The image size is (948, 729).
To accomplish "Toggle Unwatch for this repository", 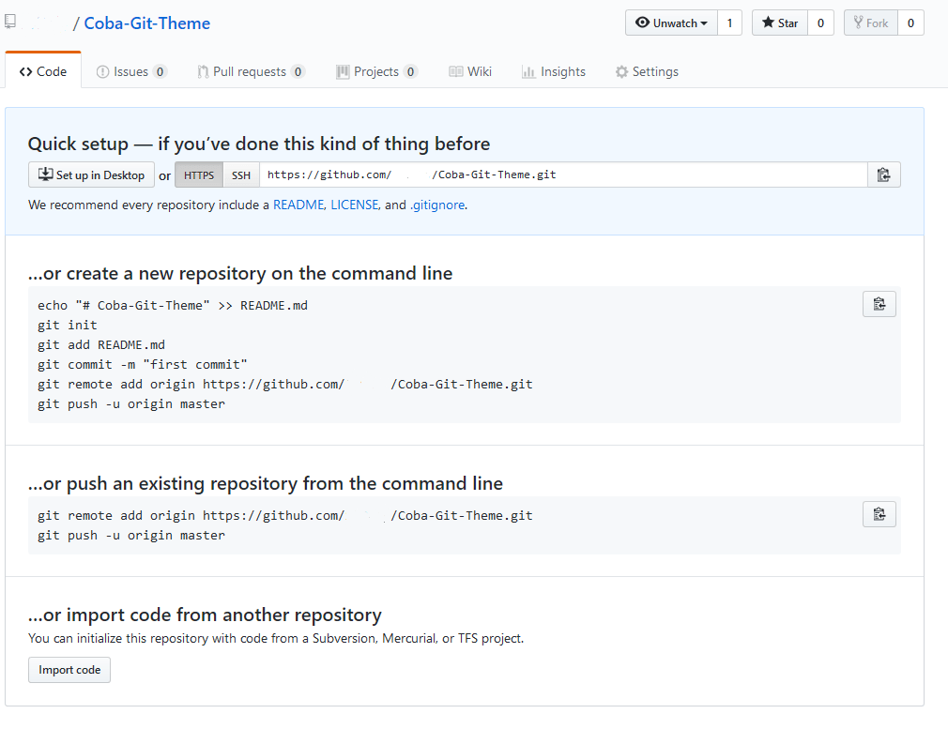I will pos(670,23).
